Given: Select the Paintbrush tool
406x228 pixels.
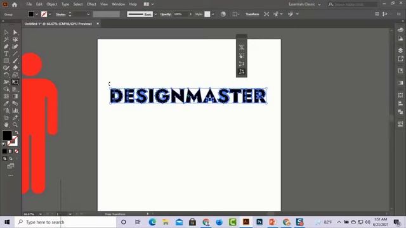Looking at the screenshot, I should [15, 61].
